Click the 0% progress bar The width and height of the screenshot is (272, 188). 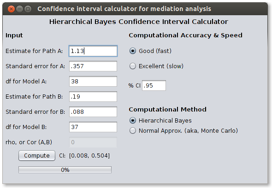click(65, 170)
